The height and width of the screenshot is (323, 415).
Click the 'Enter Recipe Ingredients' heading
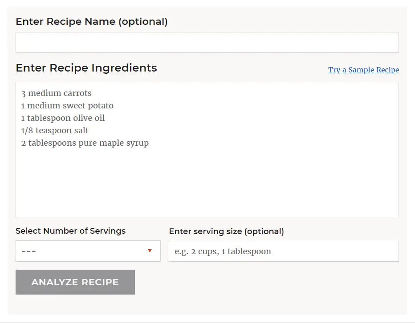pos(86,68)
